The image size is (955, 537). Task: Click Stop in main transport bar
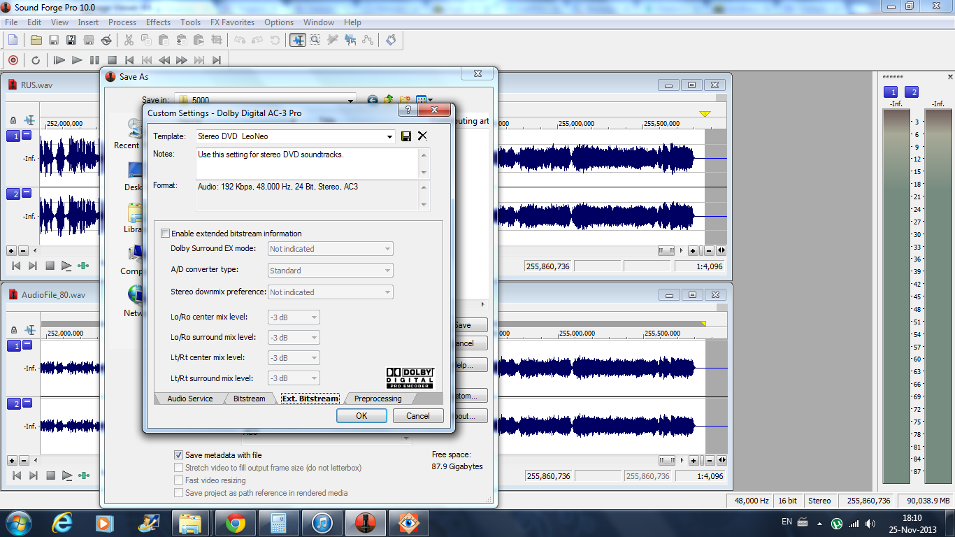[x=112, y=60]
